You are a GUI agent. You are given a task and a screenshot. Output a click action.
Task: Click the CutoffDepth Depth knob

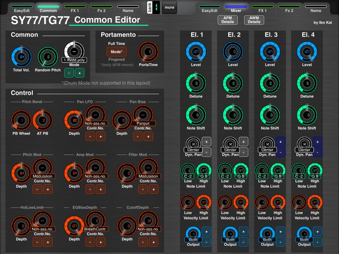[x=127, y=226]
